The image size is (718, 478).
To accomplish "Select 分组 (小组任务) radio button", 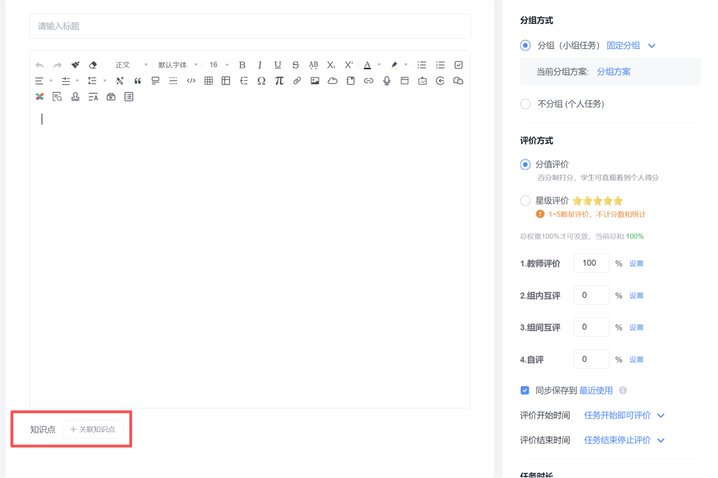I will (x=525, y=45).
